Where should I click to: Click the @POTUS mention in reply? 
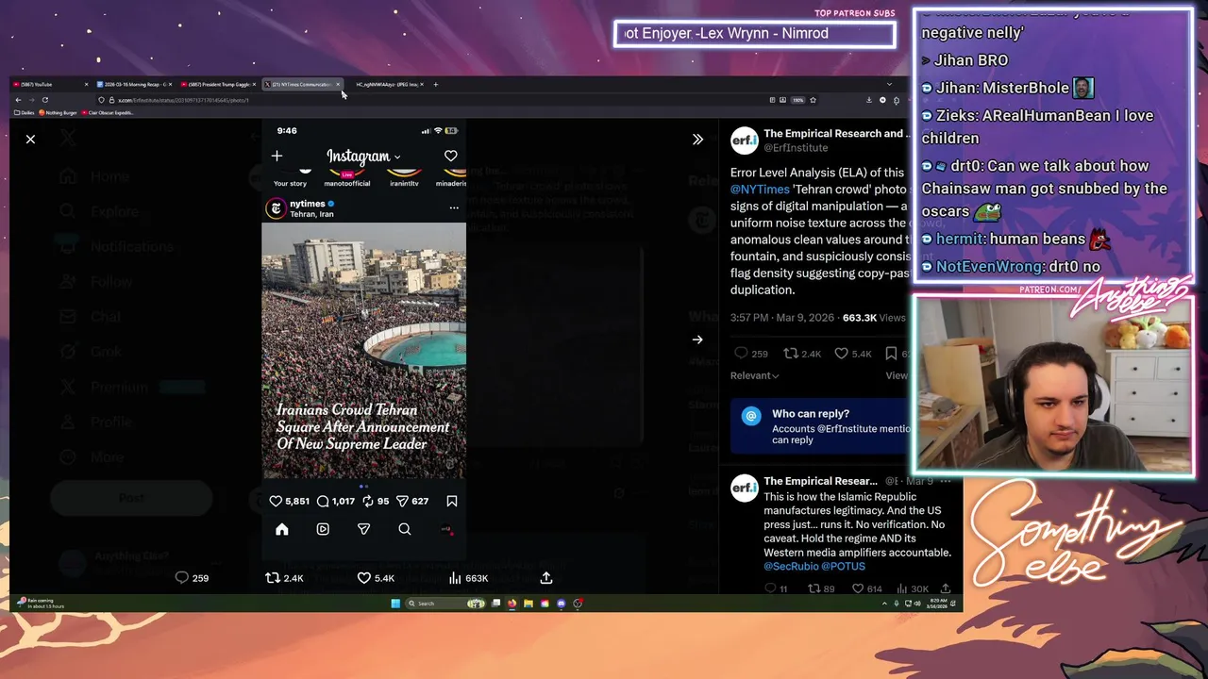pyautogui.click(x=843, y=566)
